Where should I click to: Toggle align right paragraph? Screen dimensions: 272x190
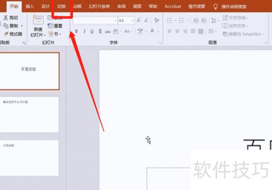[185, 31]
